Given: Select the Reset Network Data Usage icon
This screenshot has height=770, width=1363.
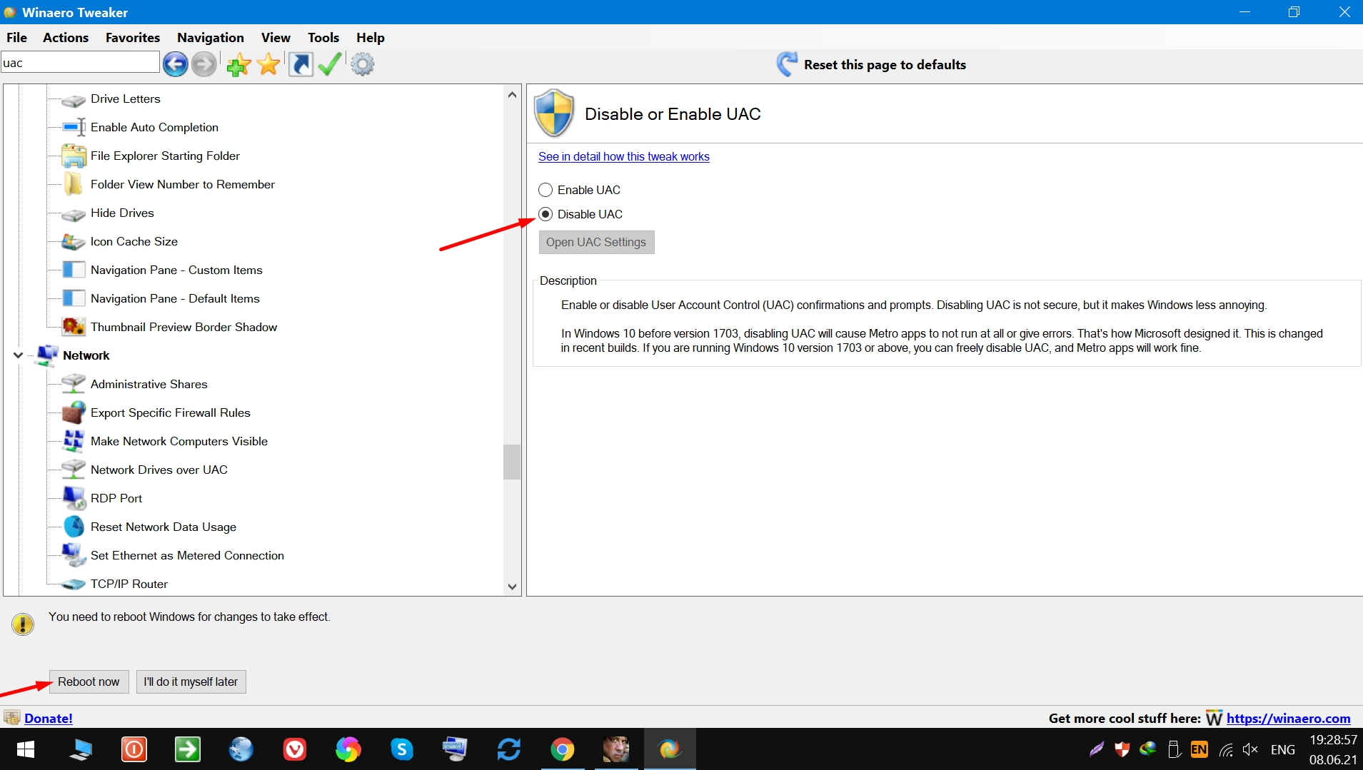Looking at the screenshot, I should (74, 527).
